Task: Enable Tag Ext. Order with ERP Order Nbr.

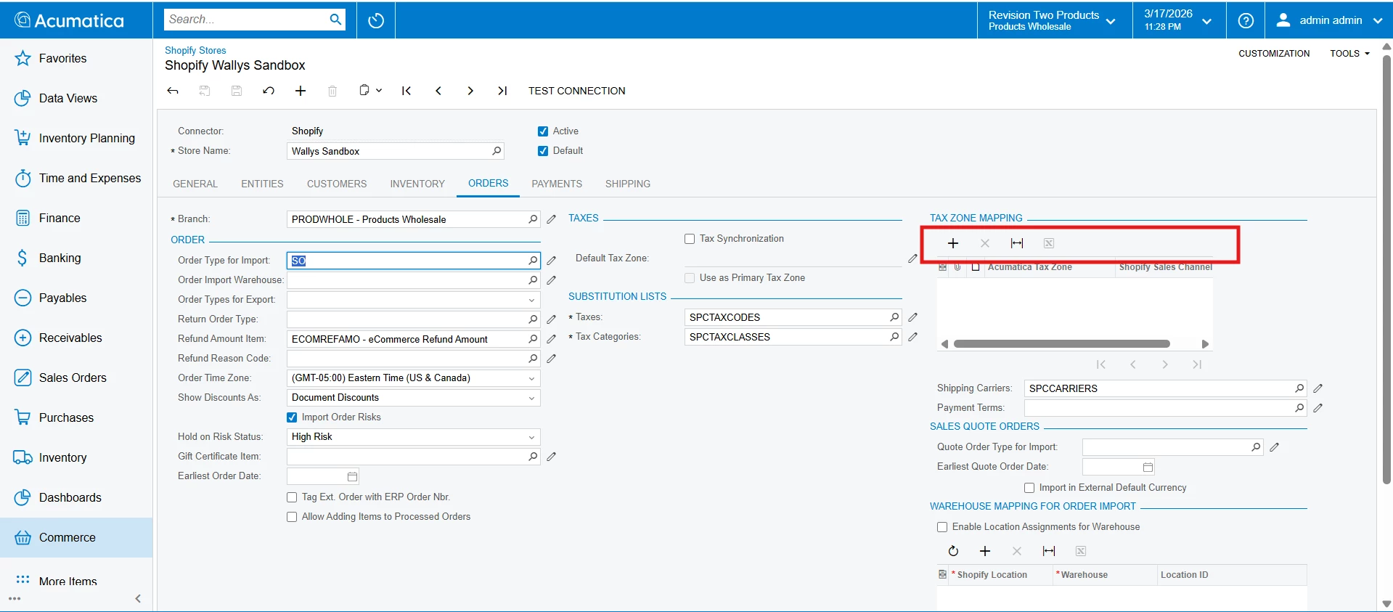Action: click(292, 497)
